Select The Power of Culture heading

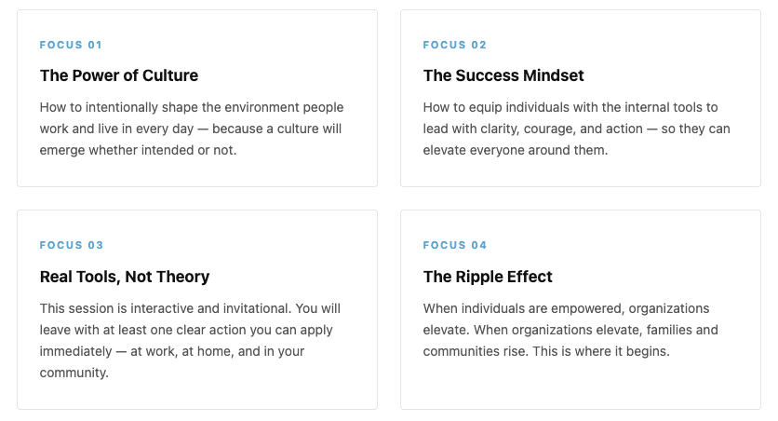pos(119,75)
